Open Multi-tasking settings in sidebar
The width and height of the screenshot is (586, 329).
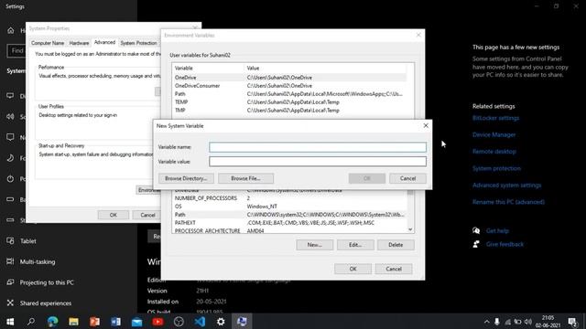[38, 262]
